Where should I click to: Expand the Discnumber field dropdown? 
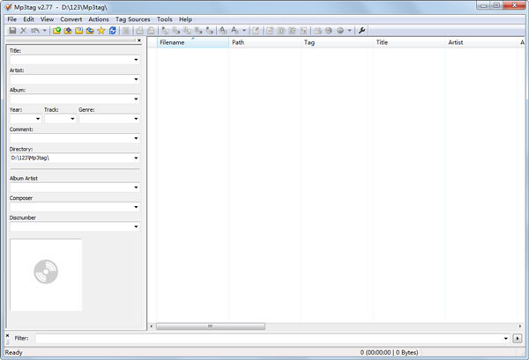[136, 226]
